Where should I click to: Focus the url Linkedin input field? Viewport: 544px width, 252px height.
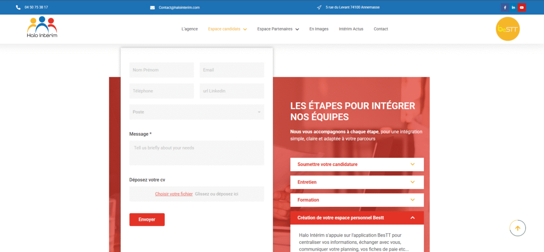(232, 91)
